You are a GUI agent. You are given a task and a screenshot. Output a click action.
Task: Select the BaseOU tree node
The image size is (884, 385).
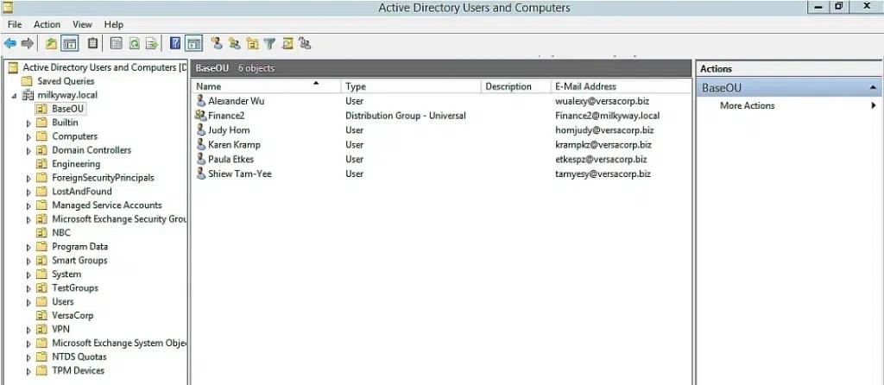pyautogui.click(x=68, y=108)
